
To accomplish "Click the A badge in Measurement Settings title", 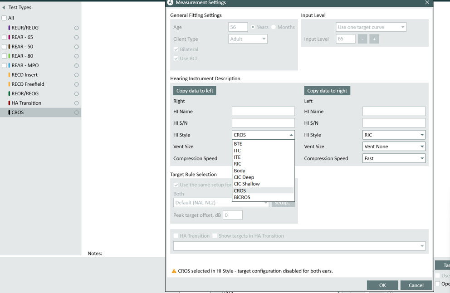I will (170, 3).
